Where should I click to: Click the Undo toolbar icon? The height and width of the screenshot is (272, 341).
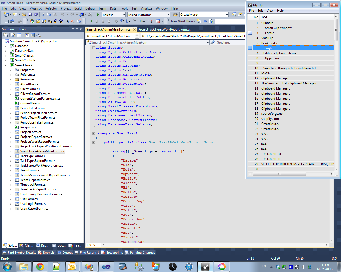tap(63, 15)
